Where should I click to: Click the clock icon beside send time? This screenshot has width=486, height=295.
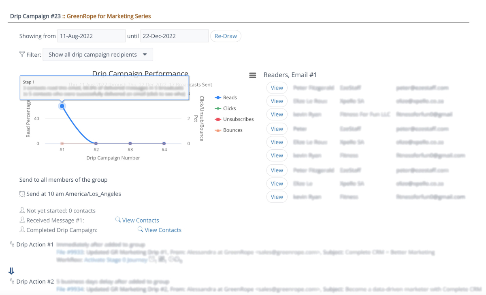coord(22,194)
